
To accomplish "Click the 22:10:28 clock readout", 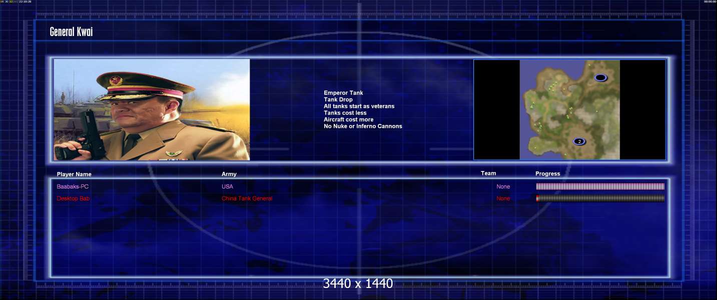I will coord(25,1).
